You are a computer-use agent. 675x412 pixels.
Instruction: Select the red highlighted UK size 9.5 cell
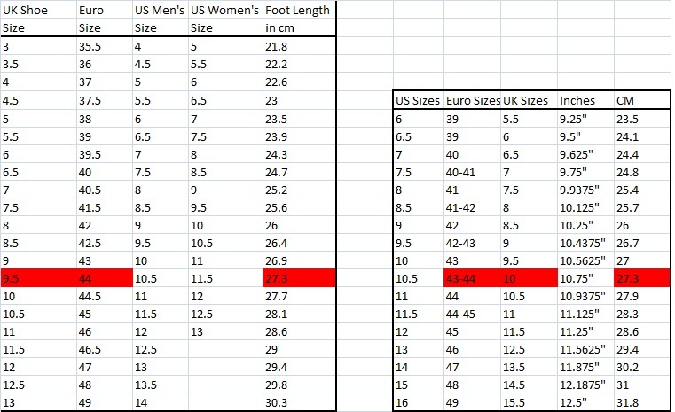(39, 278)
